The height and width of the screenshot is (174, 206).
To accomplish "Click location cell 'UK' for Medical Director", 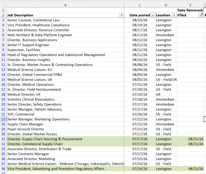I will click(166, 94).
